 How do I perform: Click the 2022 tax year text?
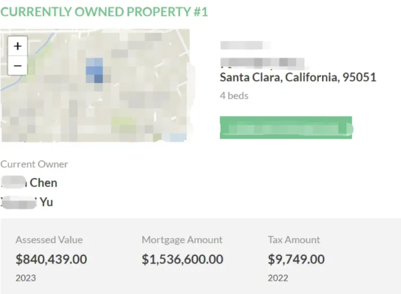(278, 278)
